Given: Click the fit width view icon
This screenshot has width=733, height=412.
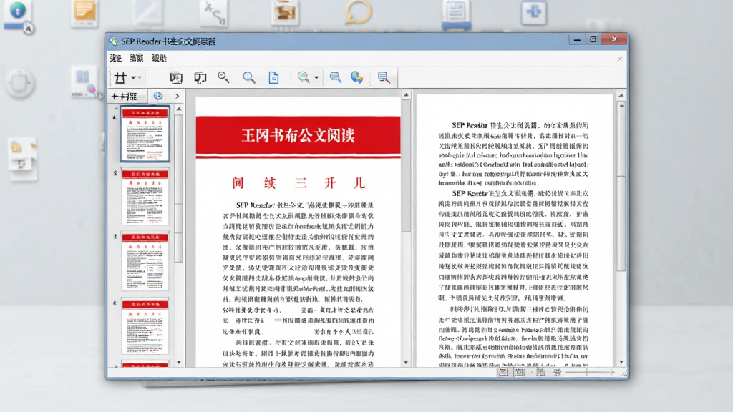Looking at the screenshot, I should (x=200, y=77).
